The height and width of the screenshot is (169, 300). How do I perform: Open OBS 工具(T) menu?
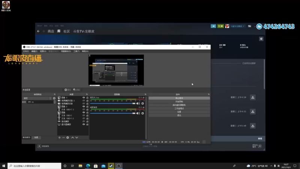click(76, 51)
